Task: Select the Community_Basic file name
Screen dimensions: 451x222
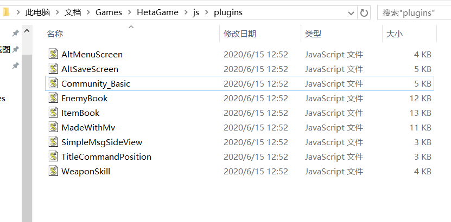Action: (96, 84)
